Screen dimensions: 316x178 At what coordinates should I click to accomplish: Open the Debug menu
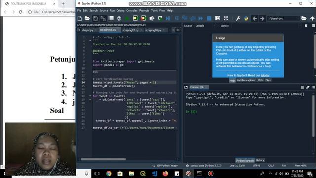coord(120,10)
